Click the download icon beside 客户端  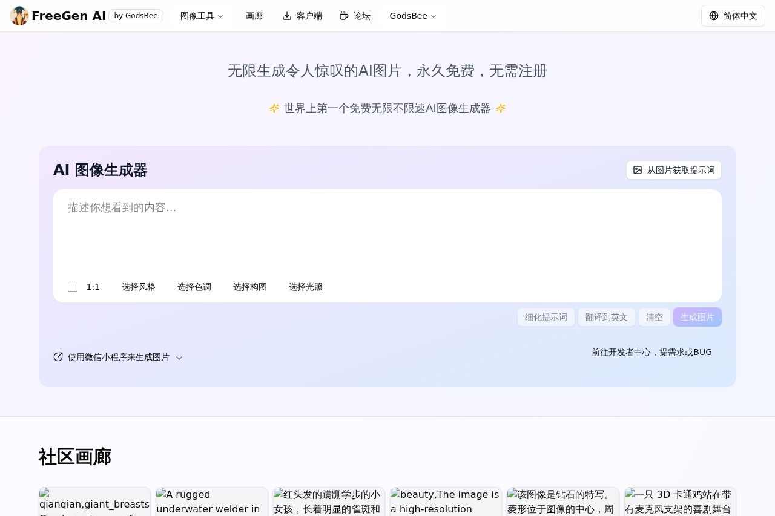[x=287, y=16]
